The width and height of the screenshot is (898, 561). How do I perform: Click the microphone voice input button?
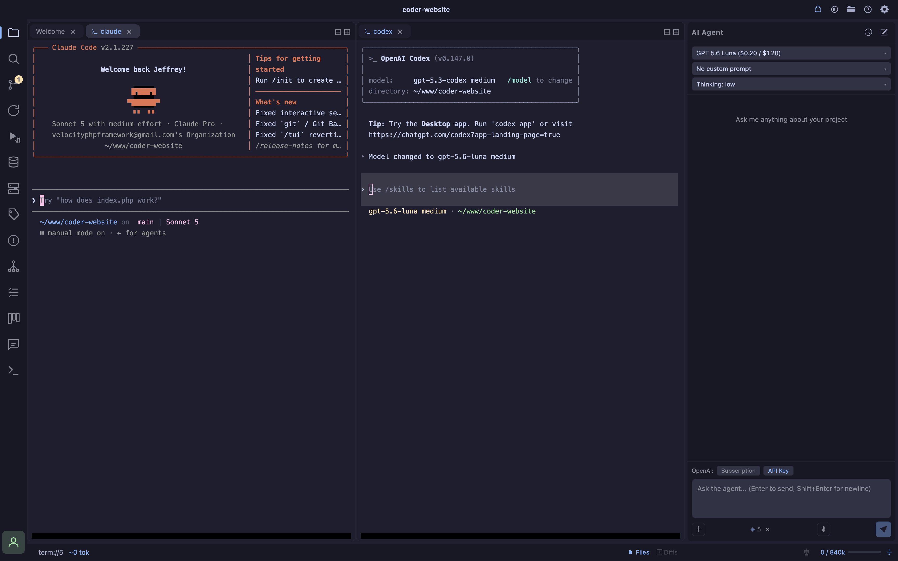[x=823, y=529]
